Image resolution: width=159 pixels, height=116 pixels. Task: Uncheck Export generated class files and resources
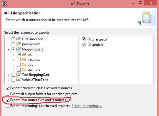7,88
